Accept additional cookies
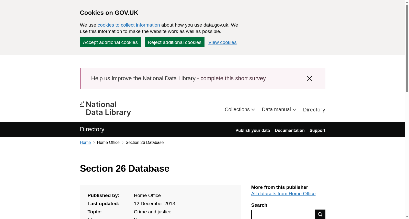The width and height of the screenshot is (409, 219). pyautogui.click(x=110, y=42)
